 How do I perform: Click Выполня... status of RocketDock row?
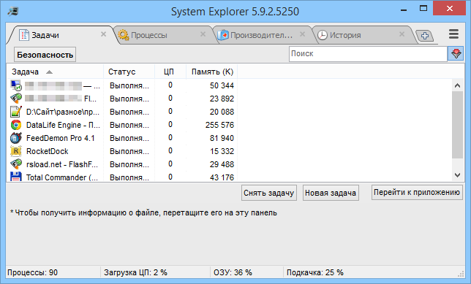tap(129, 151)
